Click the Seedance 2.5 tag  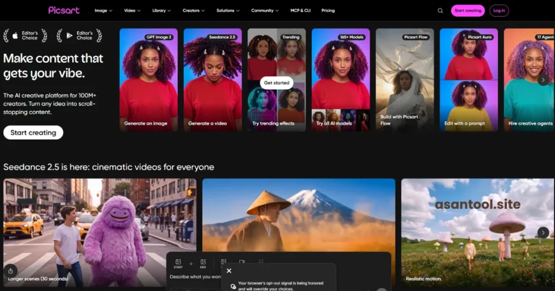222,37
